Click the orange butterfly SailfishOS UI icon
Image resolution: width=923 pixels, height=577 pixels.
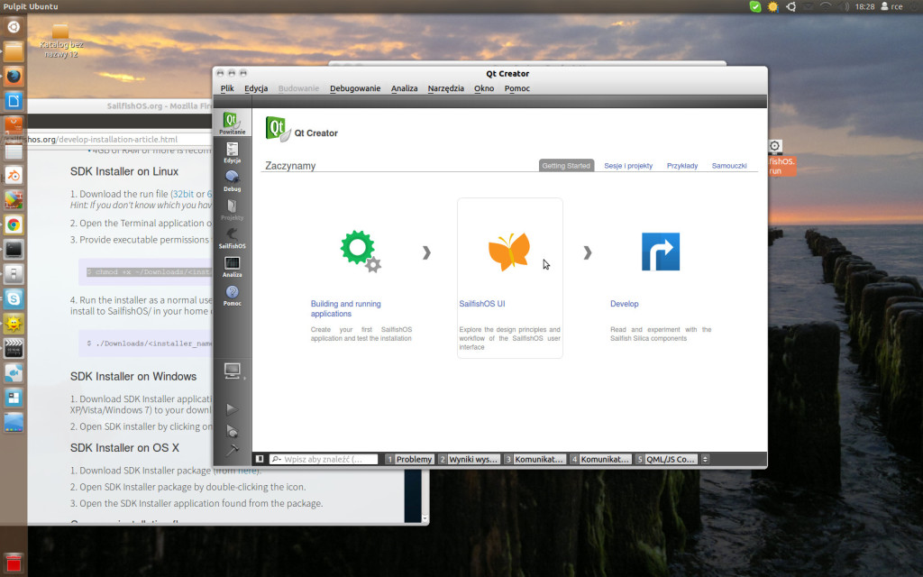[509, 252]
